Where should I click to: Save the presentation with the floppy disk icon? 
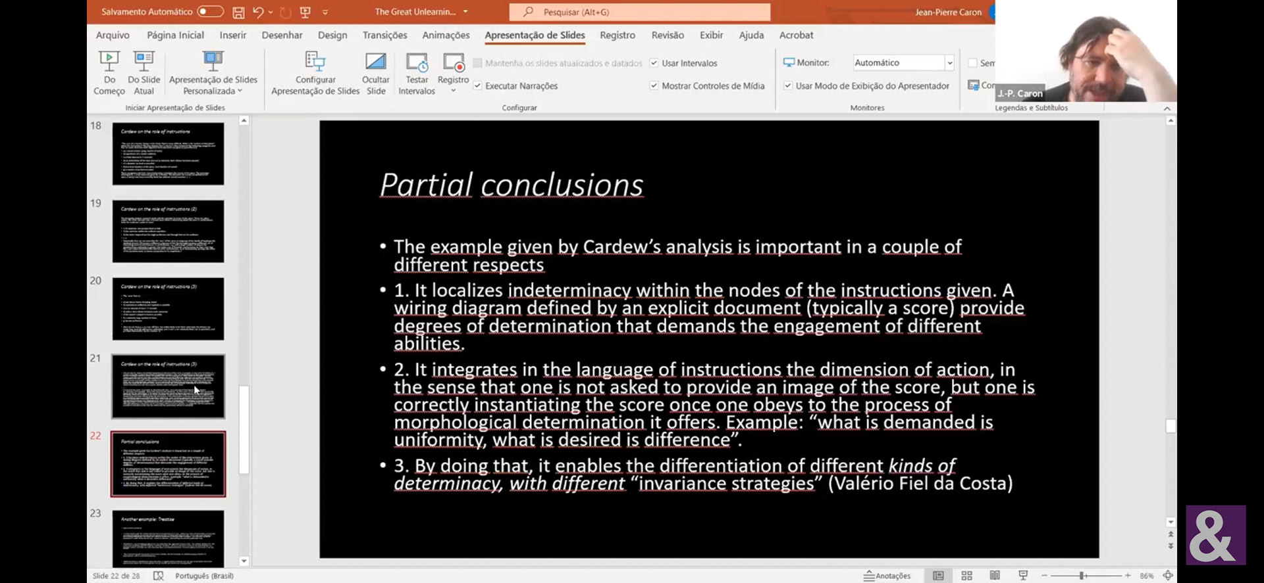(x=238, y=12)
